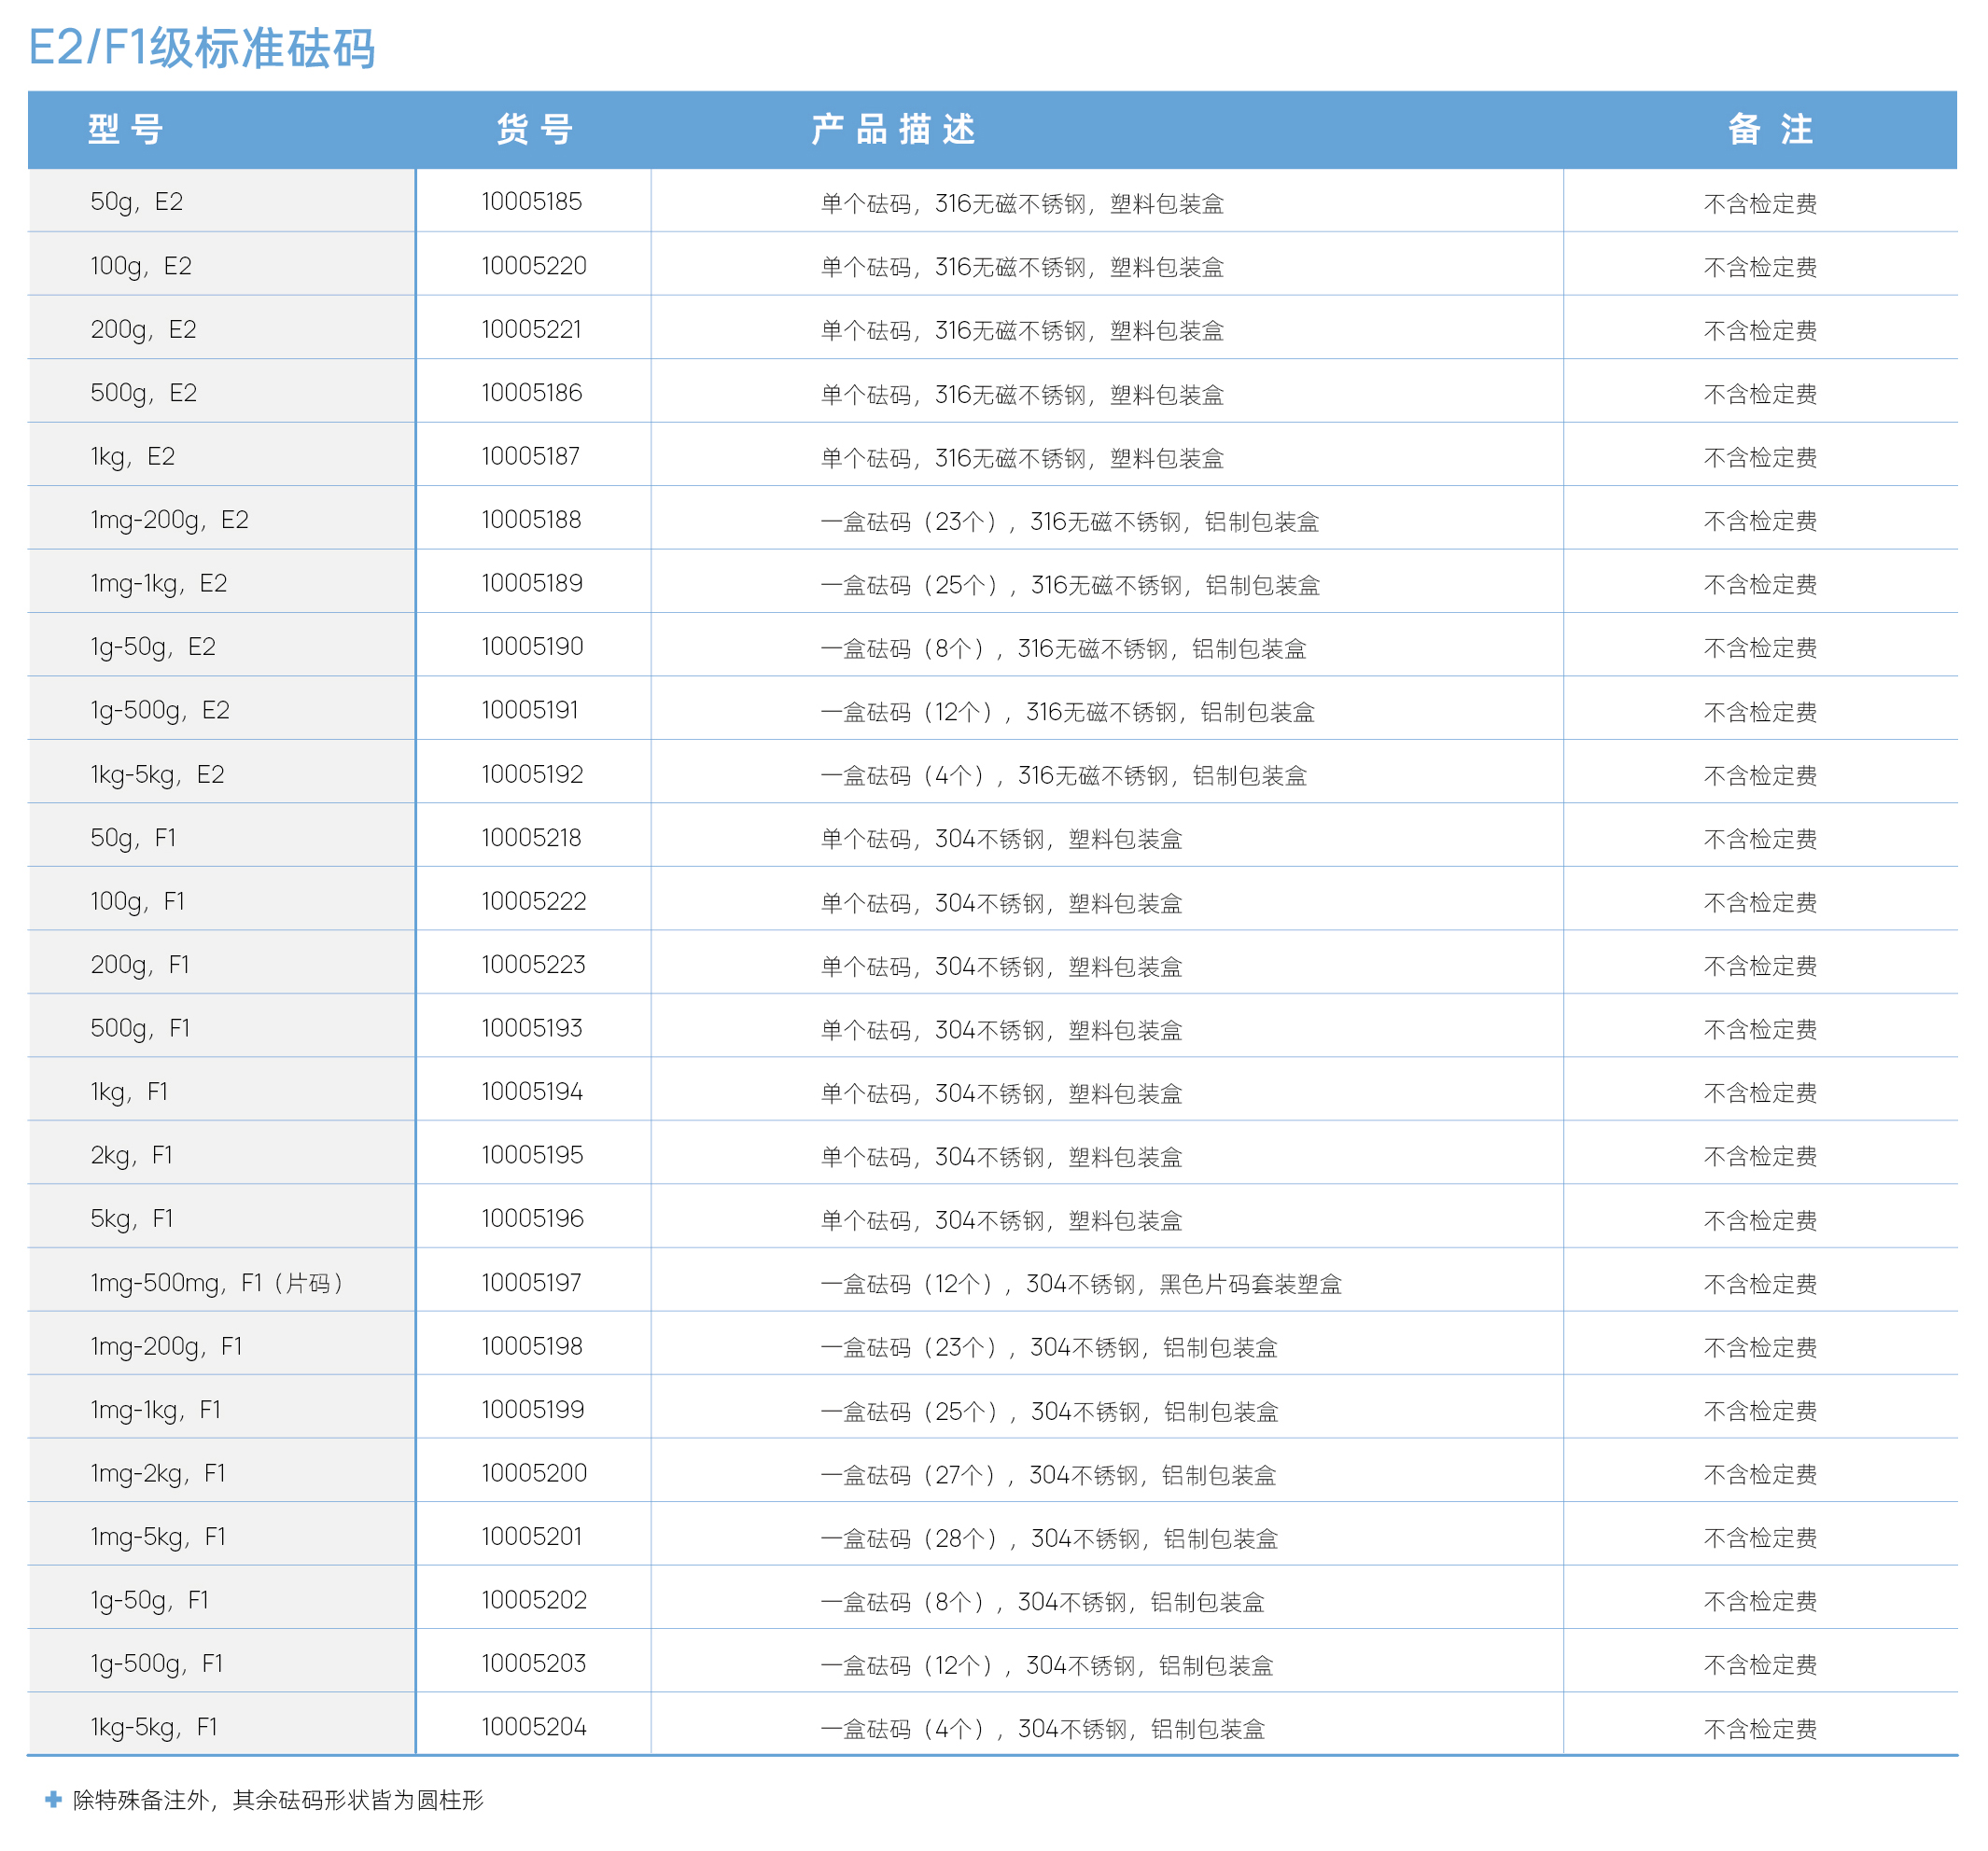Select the model cell 1mg-200g, E2

pos(170,520)
